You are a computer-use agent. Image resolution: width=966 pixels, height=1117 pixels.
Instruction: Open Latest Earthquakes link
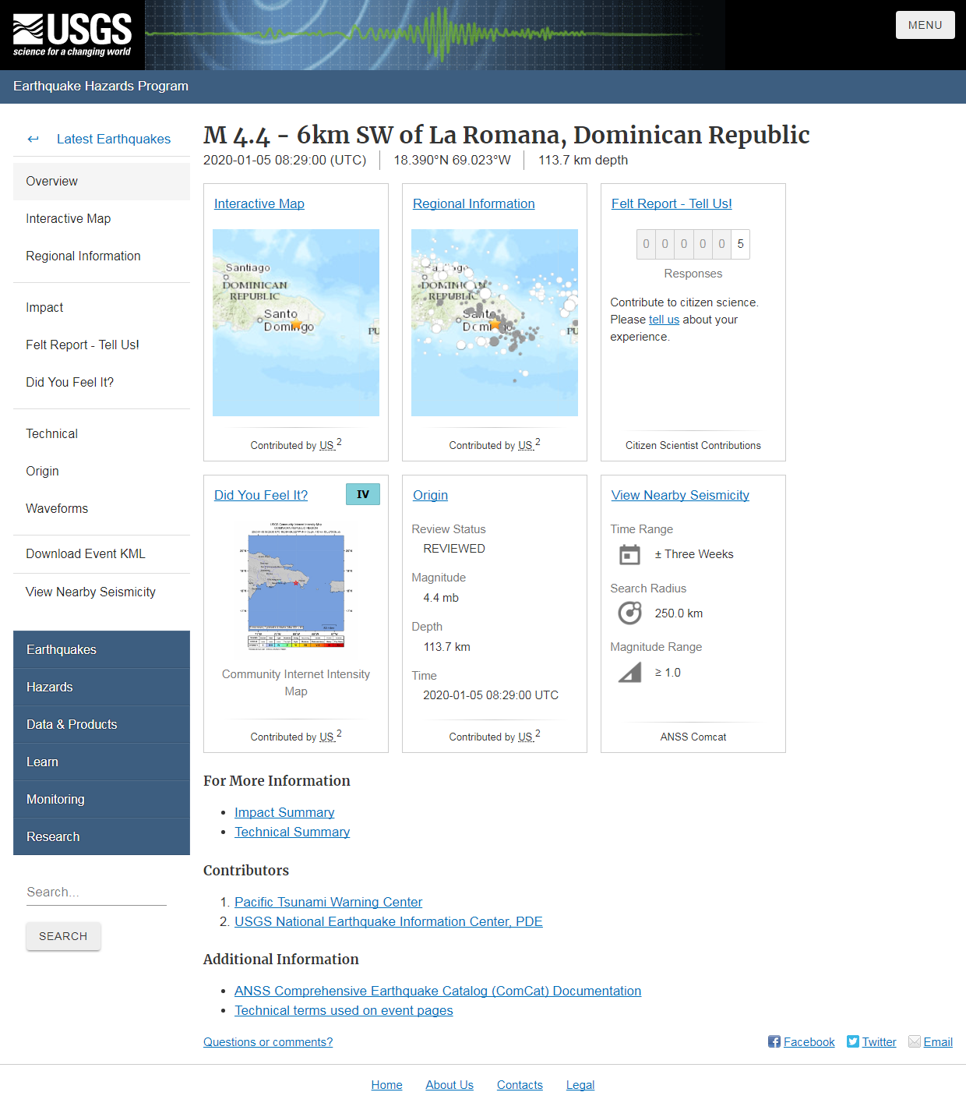click(x=114, y=139)
